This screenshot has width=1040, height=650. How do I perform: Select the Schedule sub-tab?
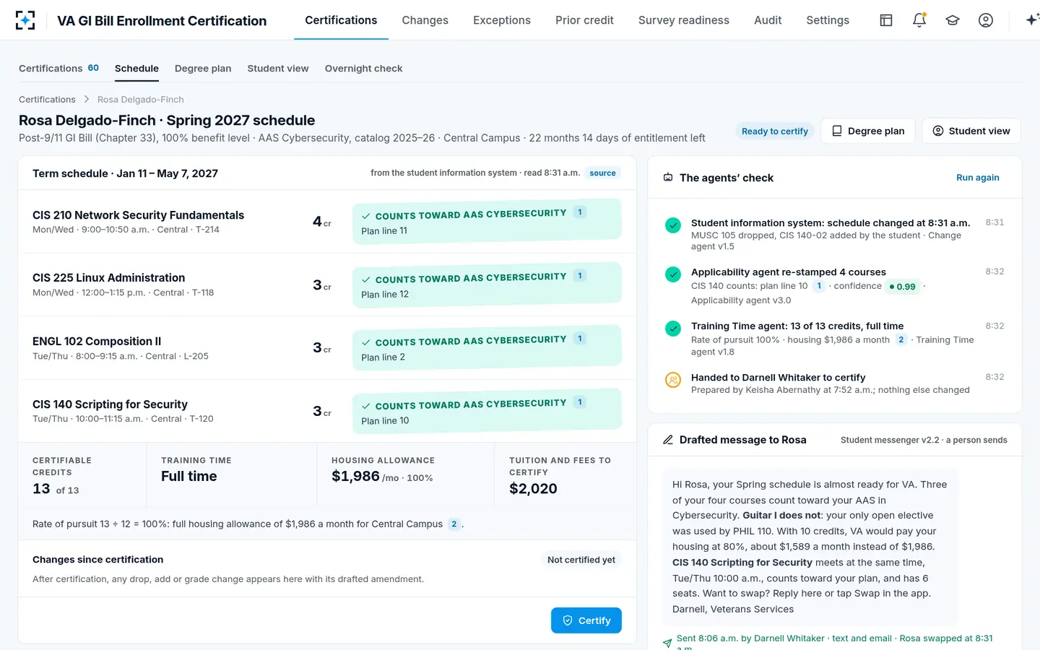(136, 69)
